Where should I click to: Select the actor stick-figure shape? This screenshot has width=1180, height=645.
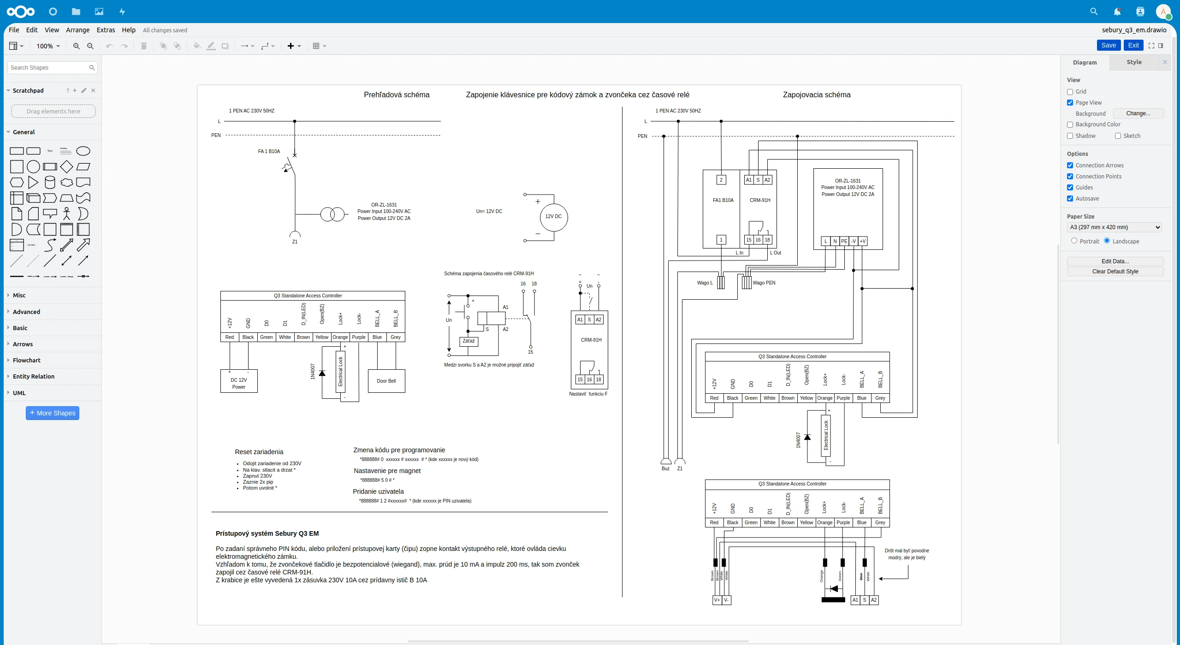[x=66, y=214]
